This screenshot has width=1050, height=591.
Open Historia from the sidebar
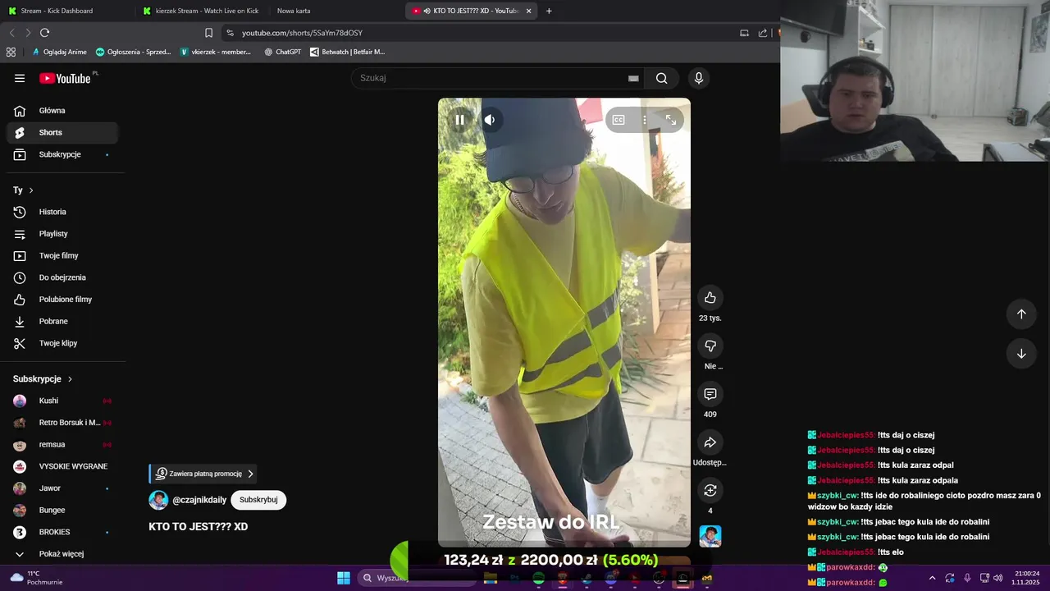(x=62, y=212)
